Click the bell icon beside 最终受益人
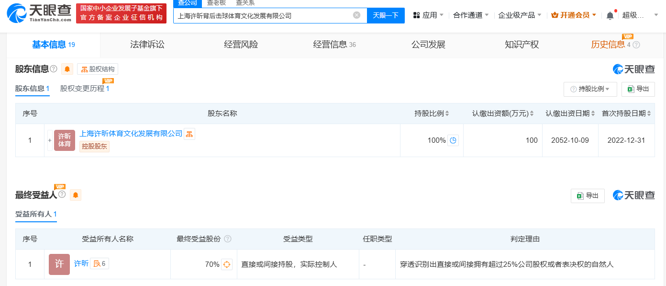The image size is (666, 286). tap(75, 195)
